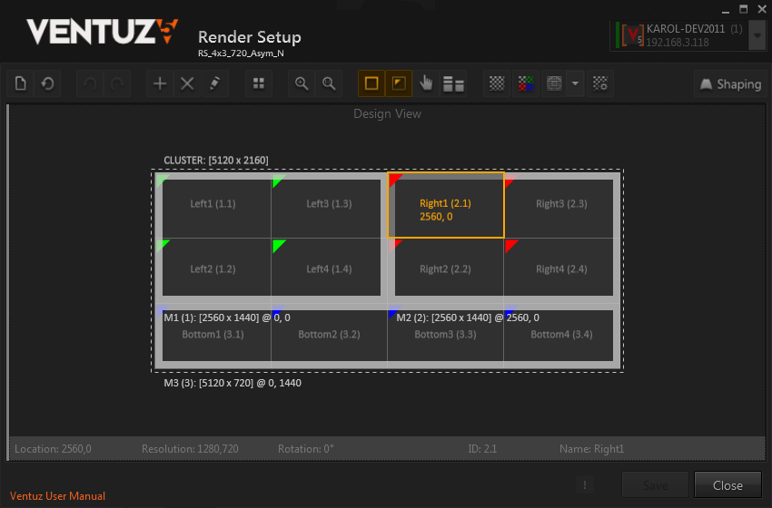Click the Revert/reload icon in toolbar
The height and width of the screenshot is (508, 772).
pos(47,83)
